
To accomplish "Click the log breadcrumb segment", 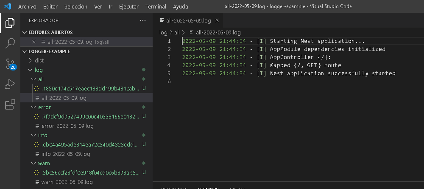I will coord(163,33).
